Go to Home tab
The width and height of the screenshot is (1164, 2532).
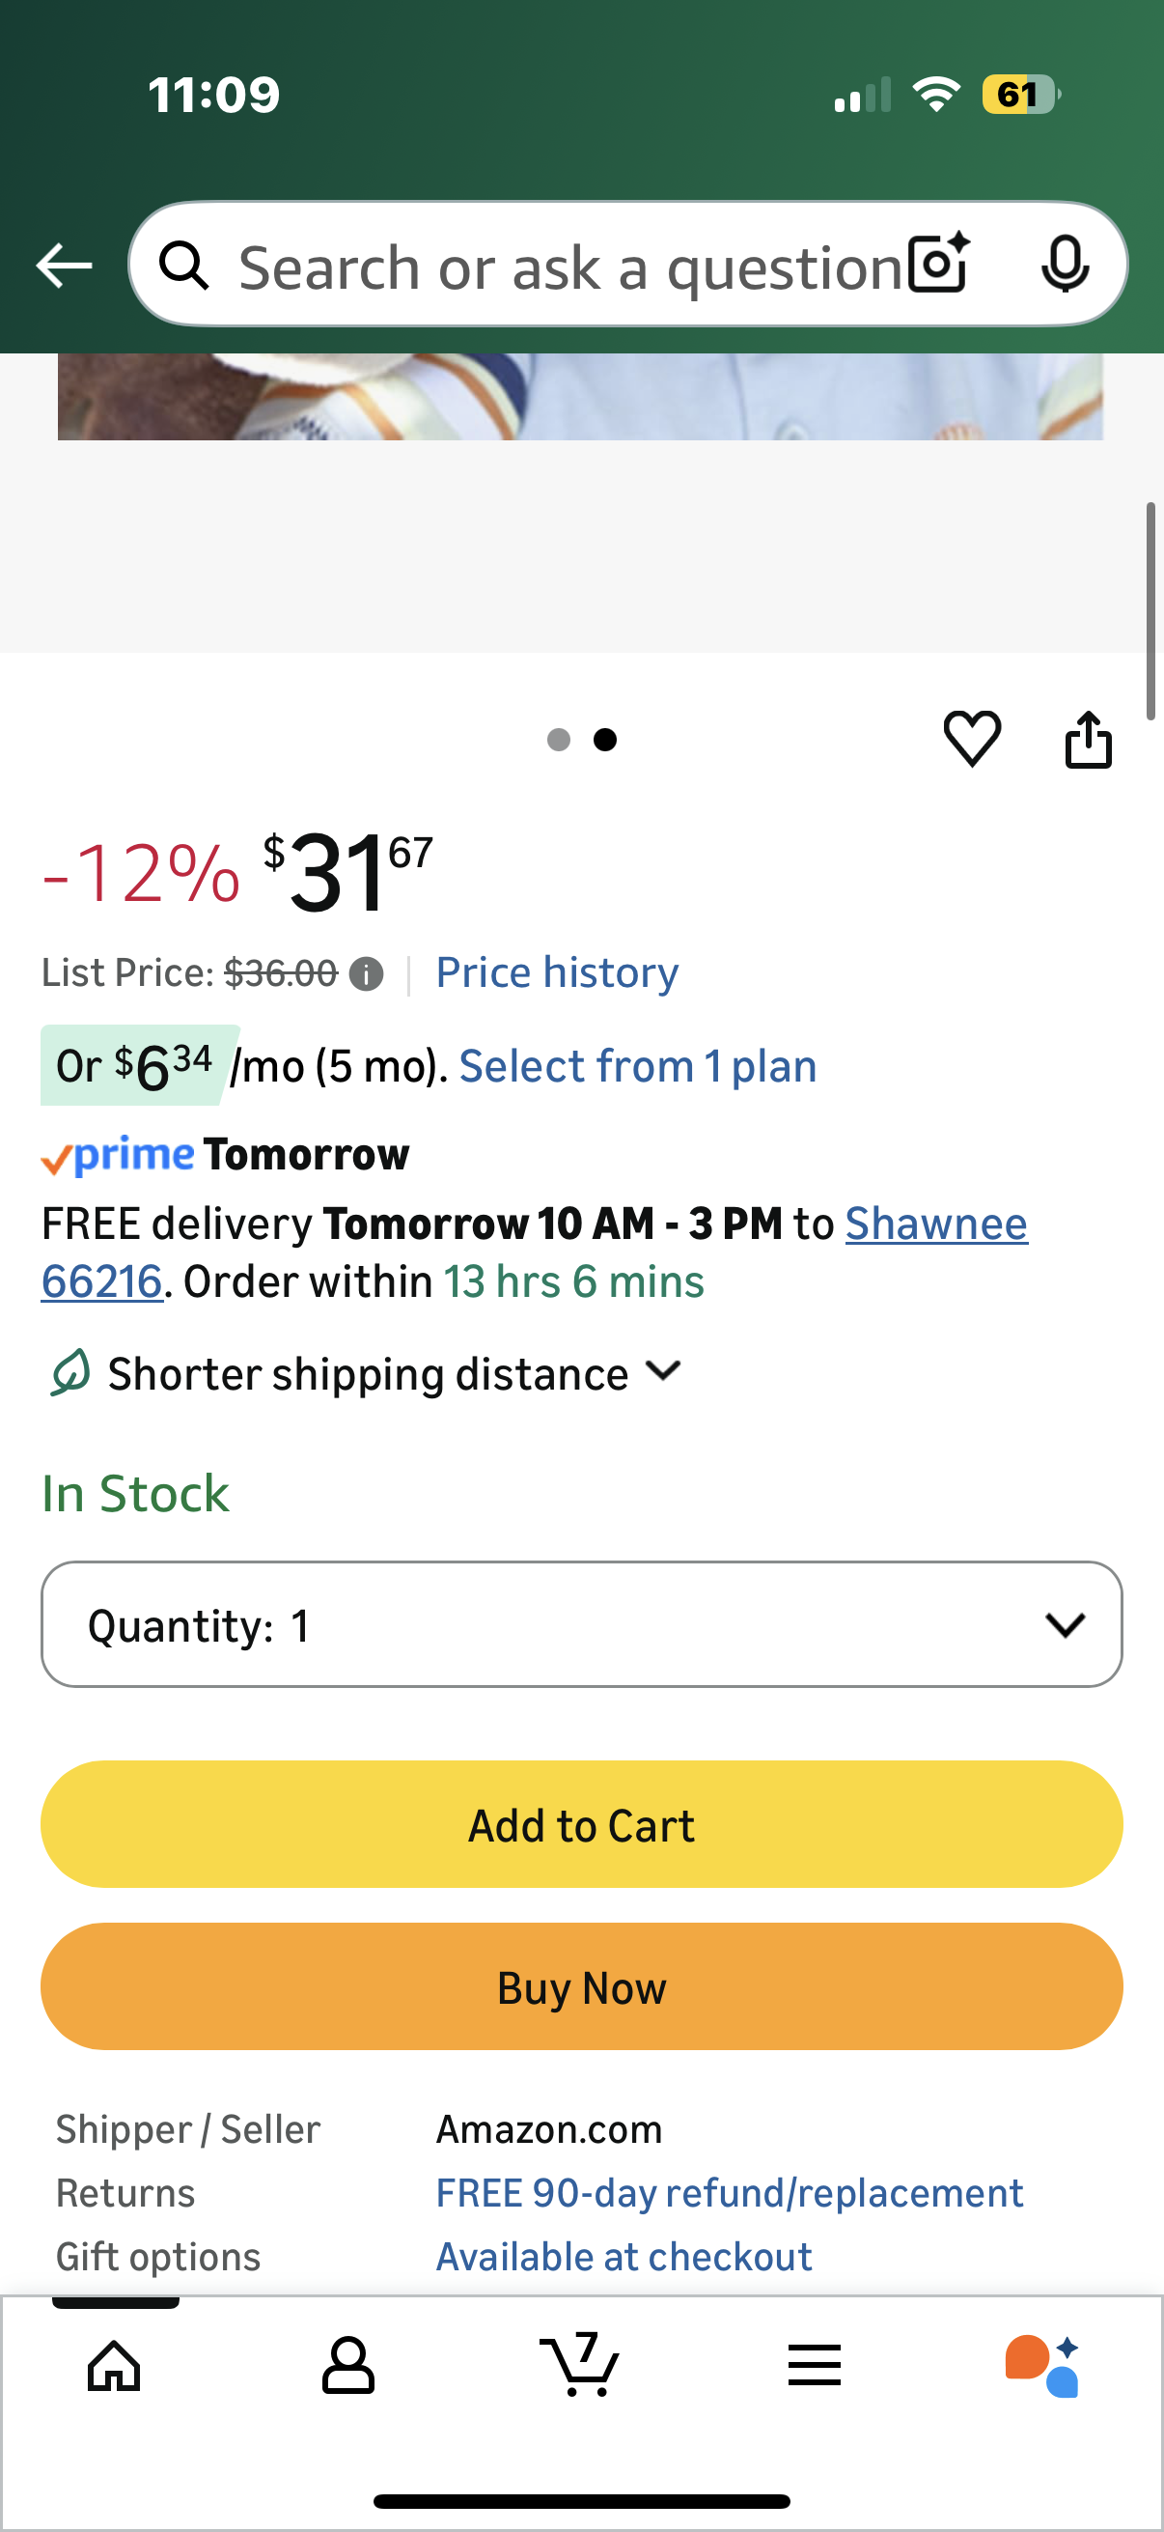click(115, 2365)
